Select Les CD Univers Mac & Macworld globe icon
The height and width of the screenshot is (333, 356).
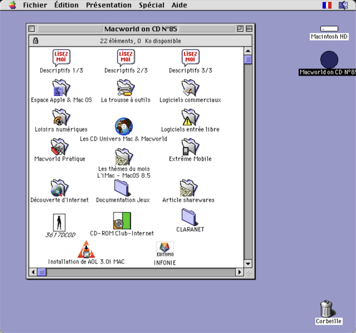coord(123,126)
